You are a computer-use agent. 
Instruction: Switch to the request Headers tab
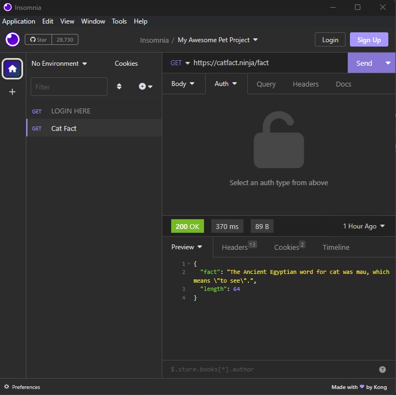tap(306, 84)
